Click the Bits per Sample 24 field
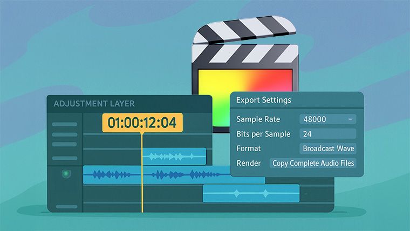 327,134
